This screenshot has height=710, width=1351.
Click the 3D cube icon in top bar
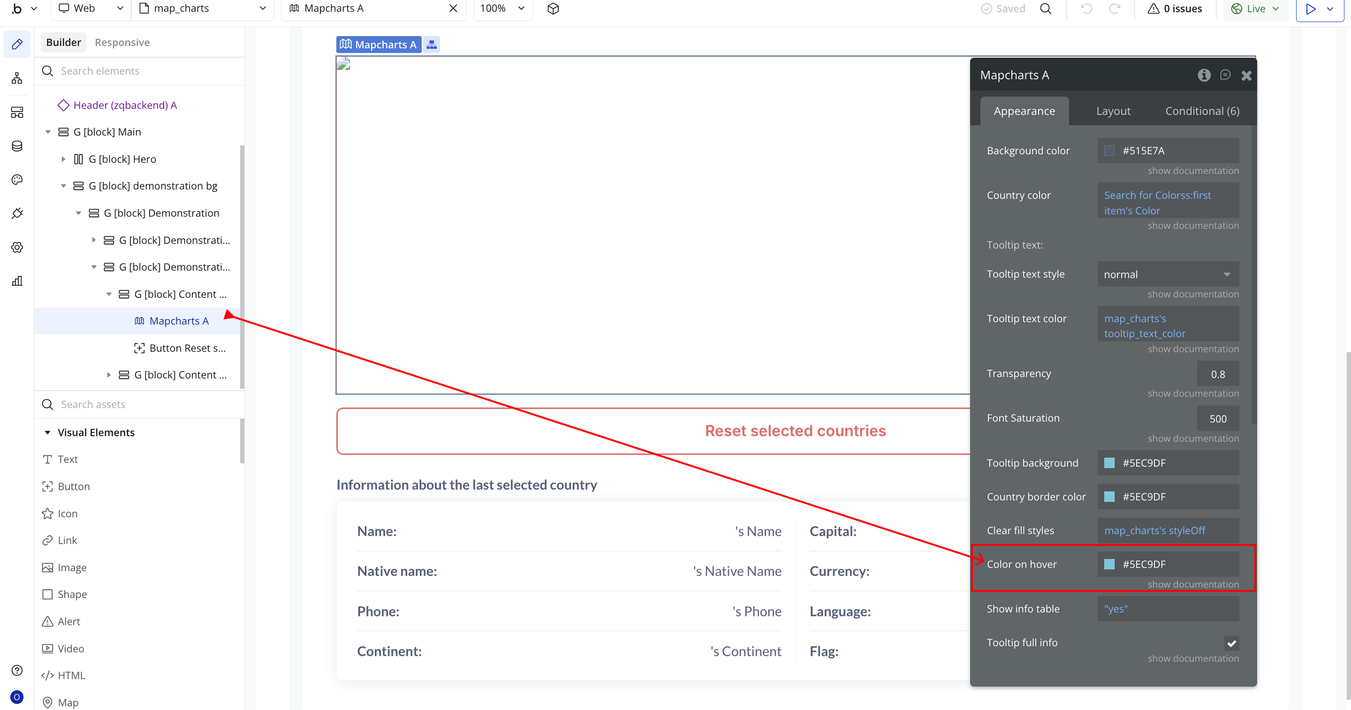point(553,8)
